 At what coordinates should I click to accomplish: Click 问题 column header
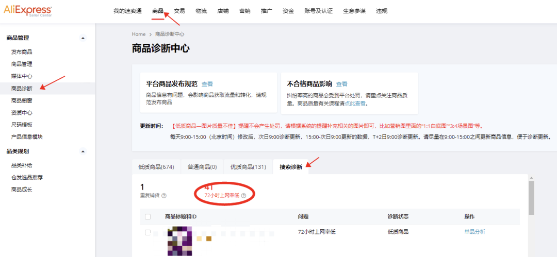(x=303, y=216)
